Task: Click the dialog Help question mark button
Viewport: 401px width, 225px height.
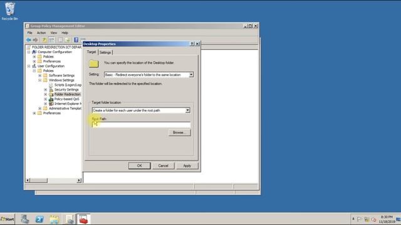Action: tap(192, 44)
